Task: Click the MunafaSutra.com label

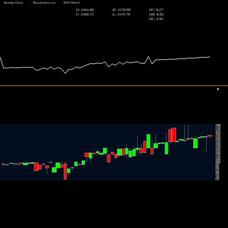Action: 44,3
